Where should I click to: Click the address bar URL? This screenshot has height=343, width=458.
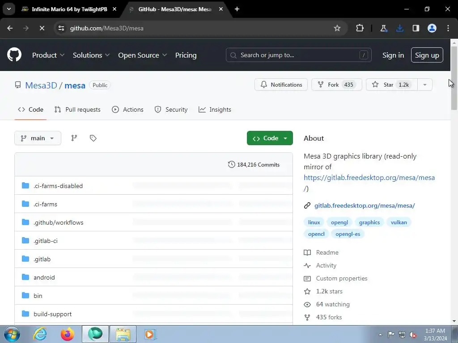click(106, 28)
